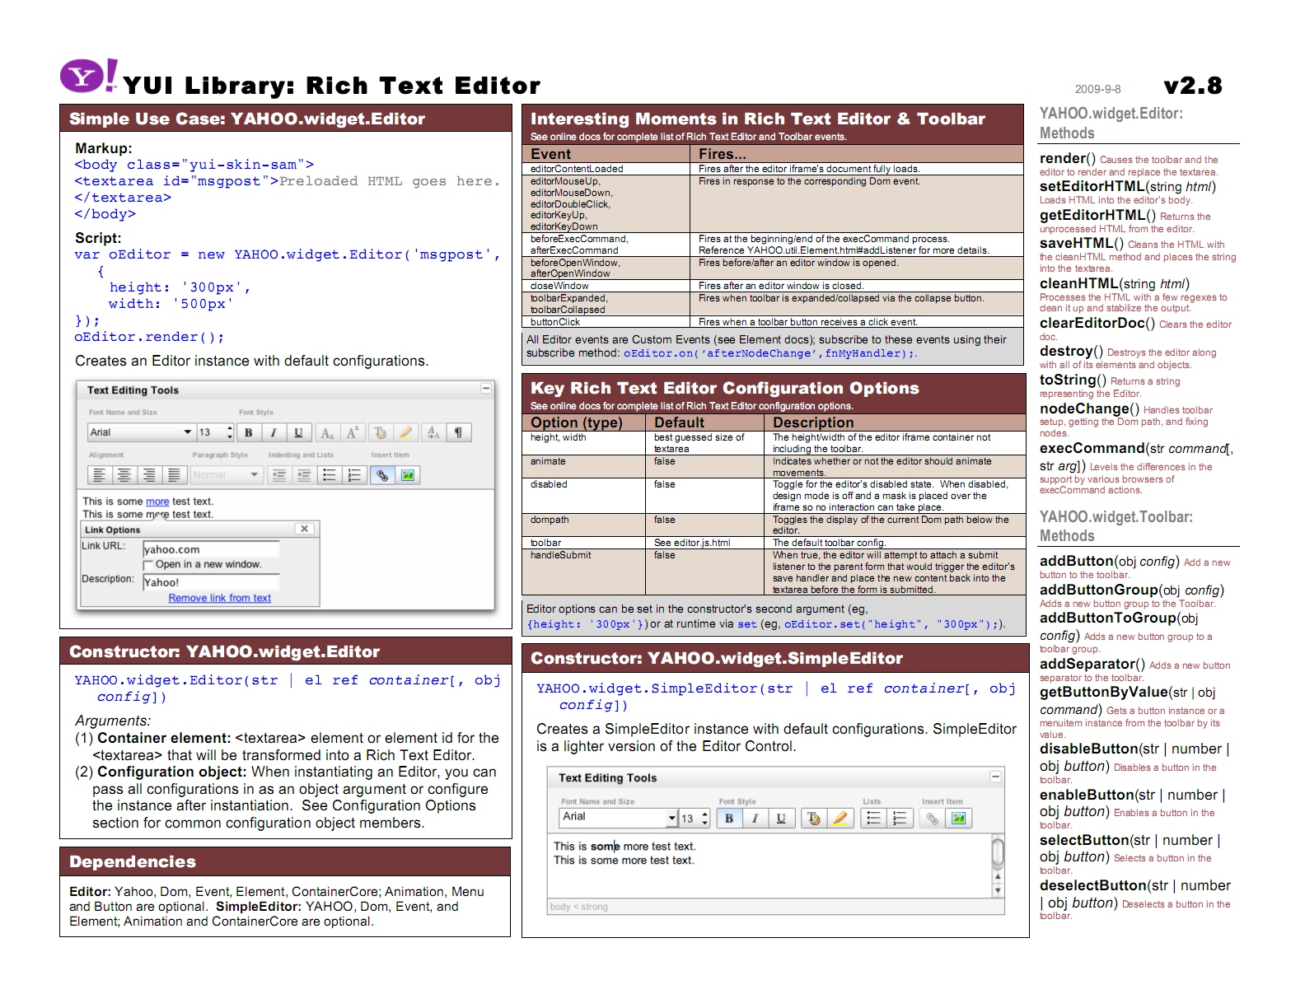This screenshot has width=1305, height=1008.
Task: Center-align text using Alignment group button
Action: click(x=124, y=475)
